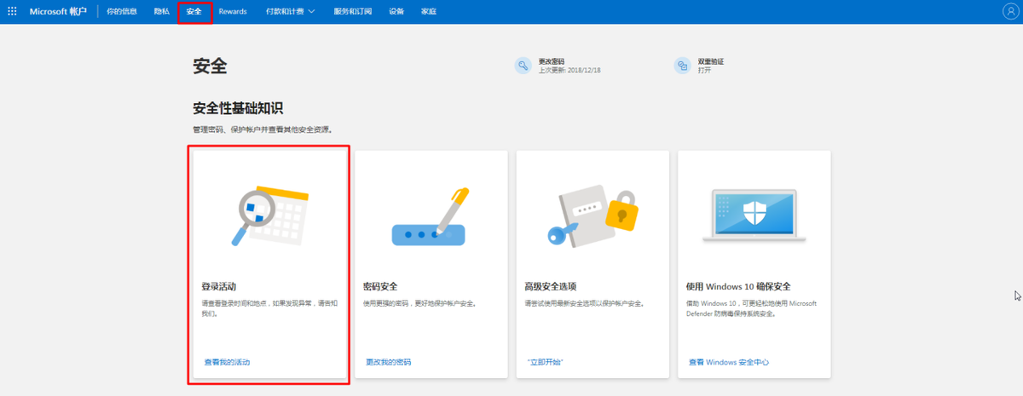Click the 登录活动 card title
This screenshot has height=396, width=1023.
pos(218,286)
